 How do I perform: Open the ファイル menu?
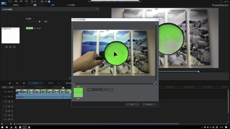coord(10,2)
